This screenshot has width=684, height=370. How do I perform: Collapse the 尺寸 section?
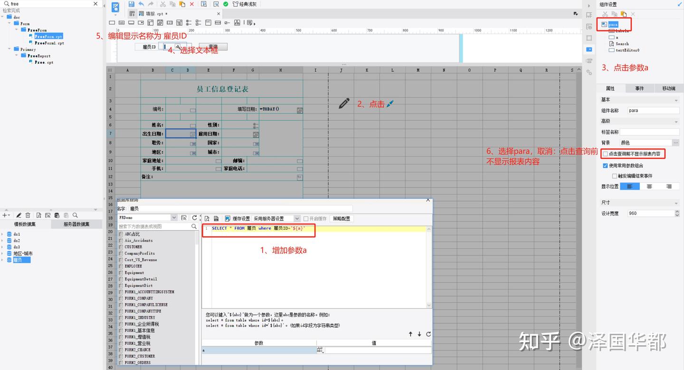point(676,203)
